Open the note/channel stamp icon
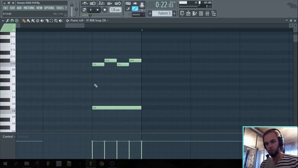298x168 pixels. [142, 5]
